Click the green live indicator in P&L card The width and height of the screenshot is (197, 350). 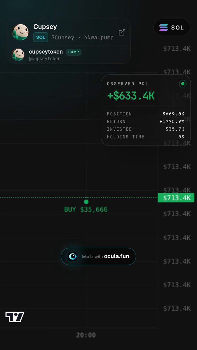tap(183, 84)
